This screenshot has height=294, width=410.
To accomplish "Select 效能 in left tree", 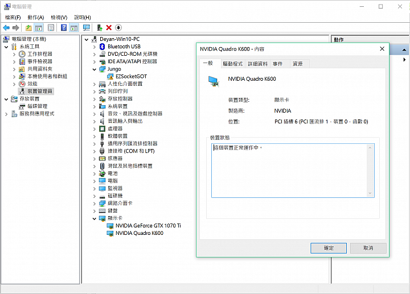I will 32,84.
